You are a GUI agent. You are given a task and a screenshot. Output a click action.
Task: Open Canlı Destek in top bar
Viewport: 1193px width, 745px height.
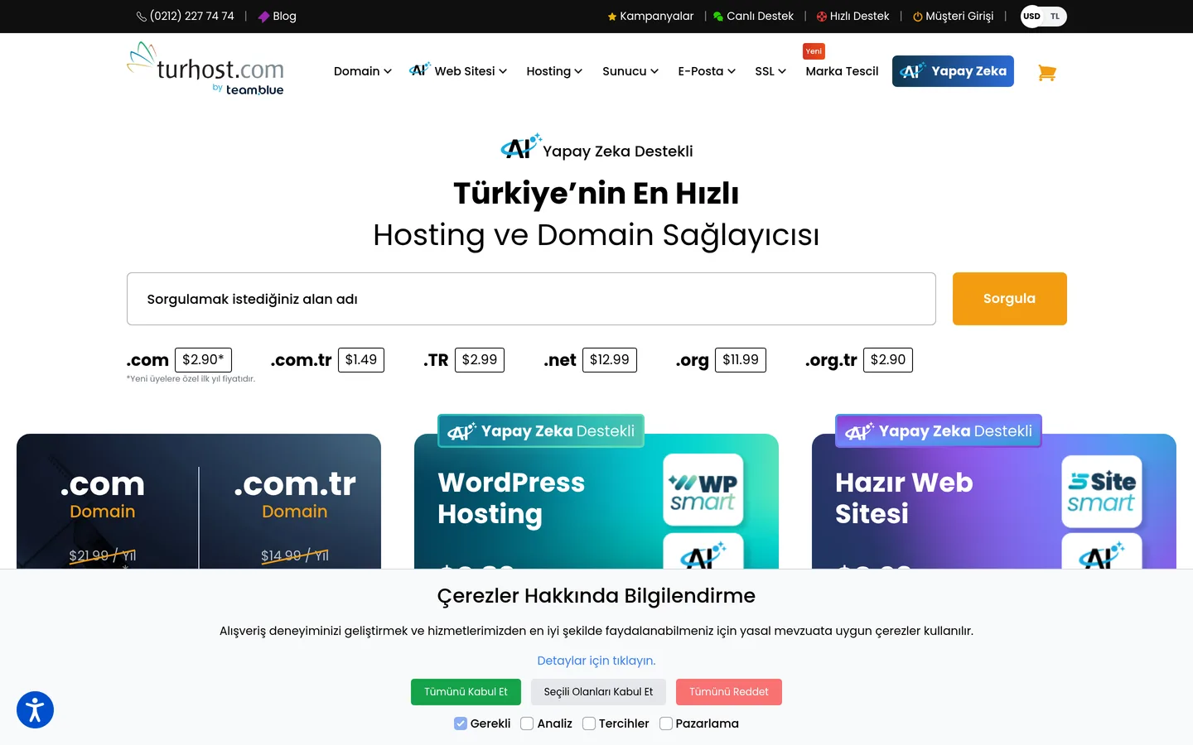760,17
